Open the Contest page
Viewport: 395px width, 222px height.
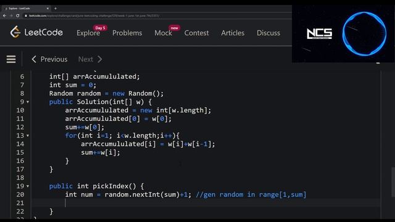(196, 33)
